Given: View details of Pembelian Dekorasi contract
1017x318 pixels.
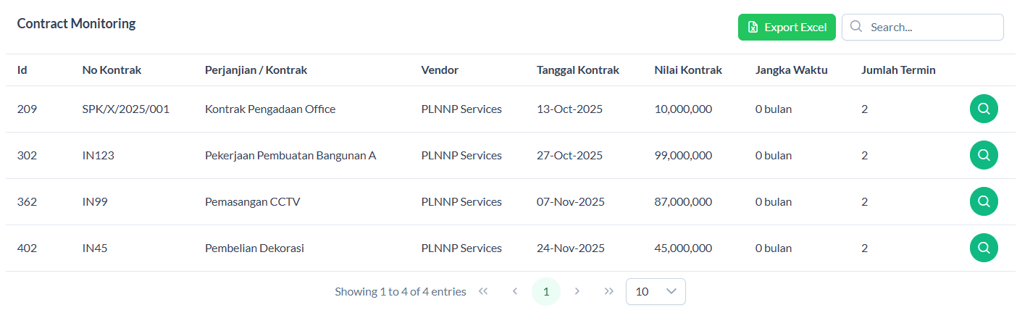Looking at the screenshot, I should pyautogui.click(x=984, y=248).
